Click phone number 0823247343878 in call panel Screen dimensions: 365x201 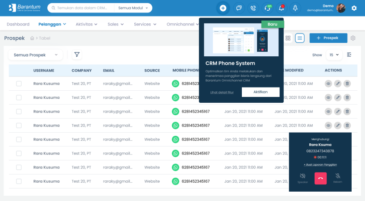(x=320, y=151)
